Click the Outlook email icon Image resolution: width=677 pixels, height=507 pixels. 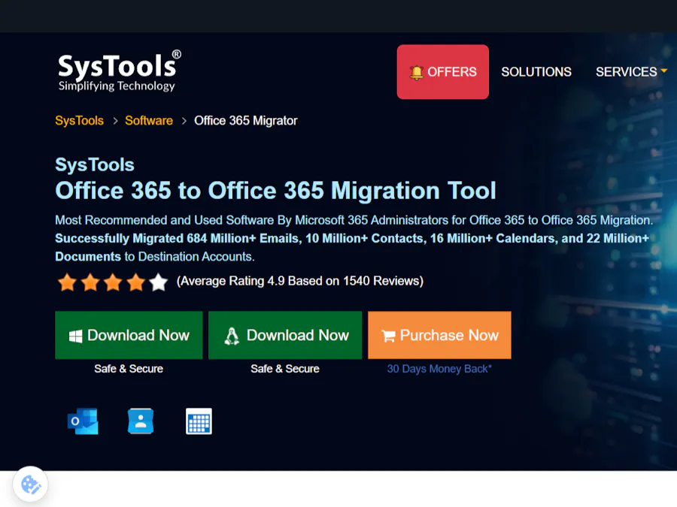(x=83, y=421)
